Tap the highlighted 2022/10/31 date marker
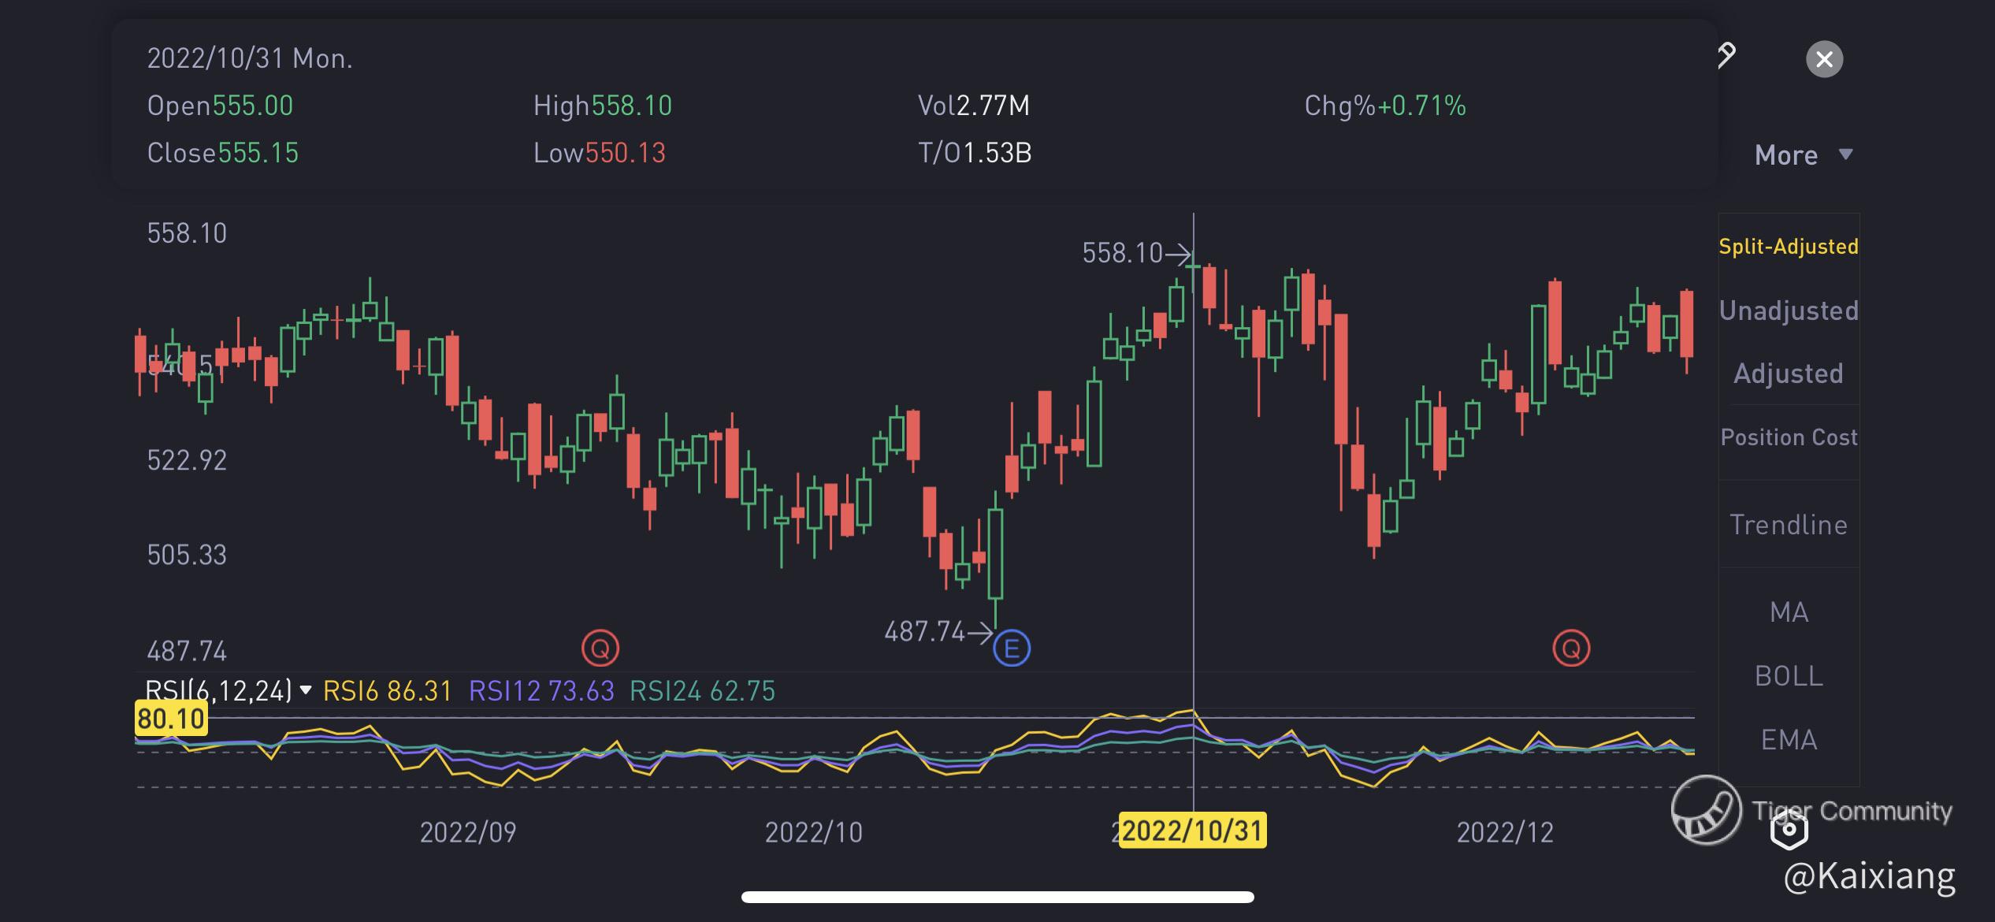 pyautogui.click(x=1192, y=831)
